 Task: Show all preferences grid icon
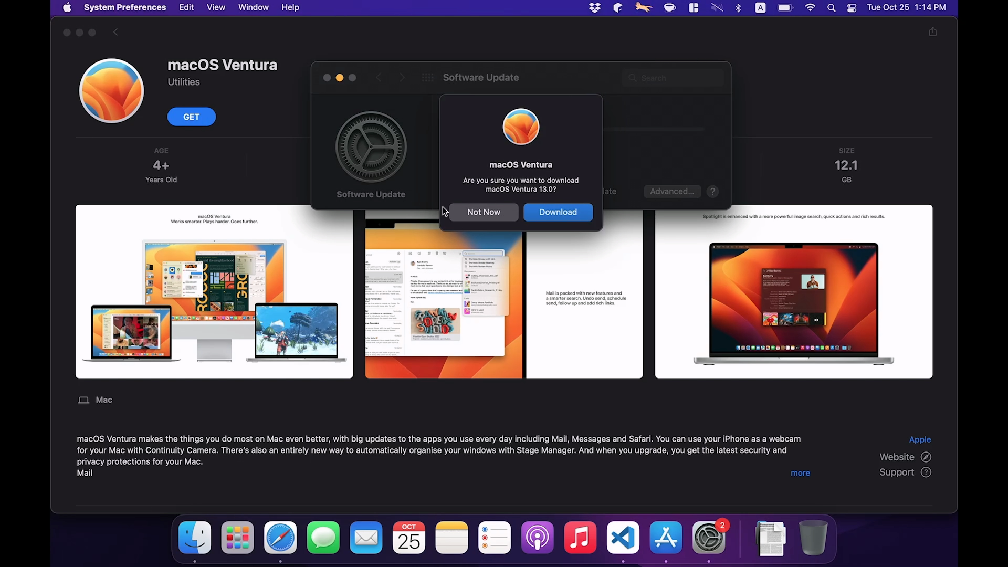click(428, 78)
